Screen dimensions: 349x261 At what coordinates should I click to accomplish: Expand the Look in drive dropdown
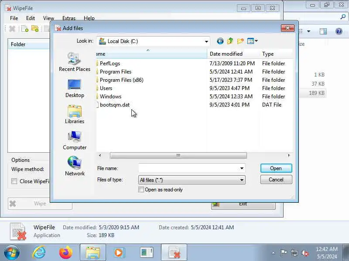[x=206, y=41]
